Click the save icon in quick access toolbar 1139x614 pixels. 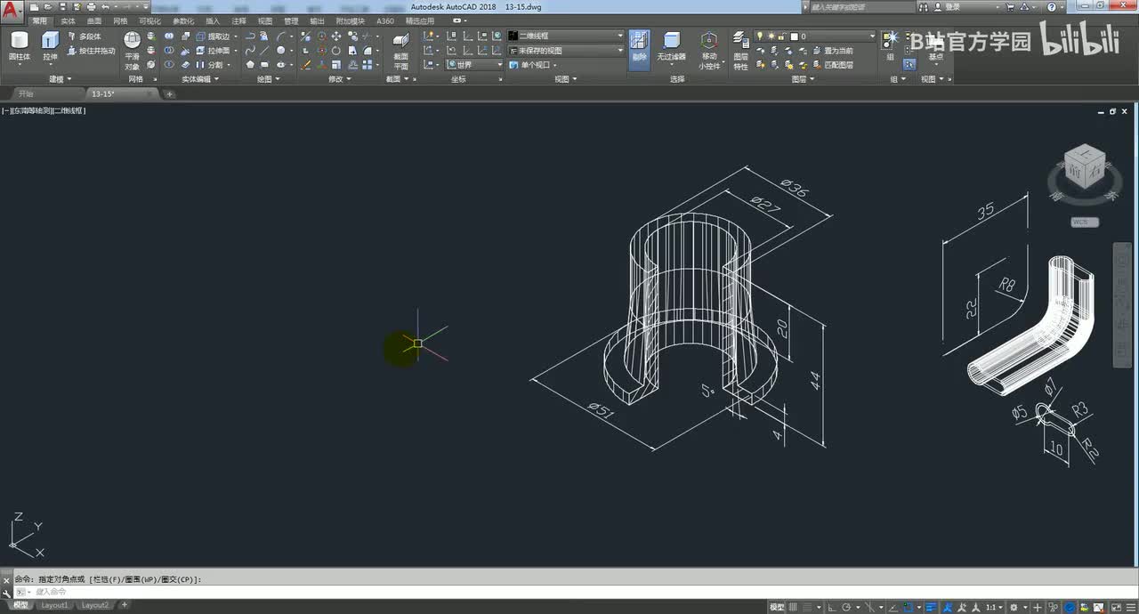(63, 6)
